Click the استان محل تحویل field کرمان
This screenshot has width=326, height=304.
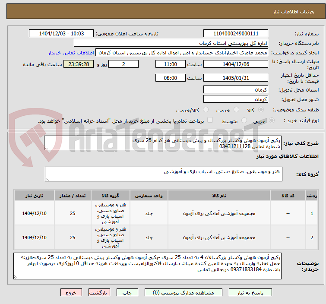[236, 90]
